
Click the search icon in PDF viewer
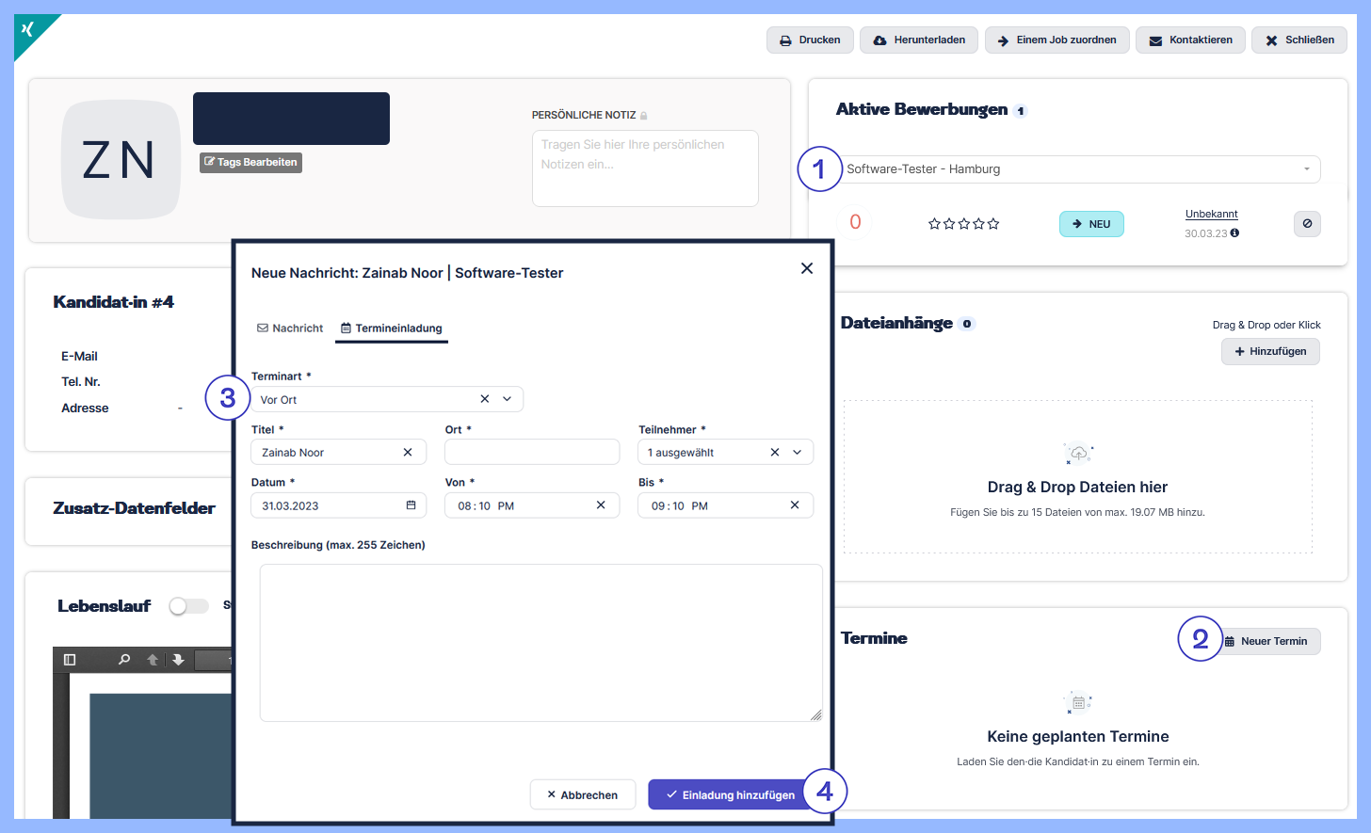(123, 660)
